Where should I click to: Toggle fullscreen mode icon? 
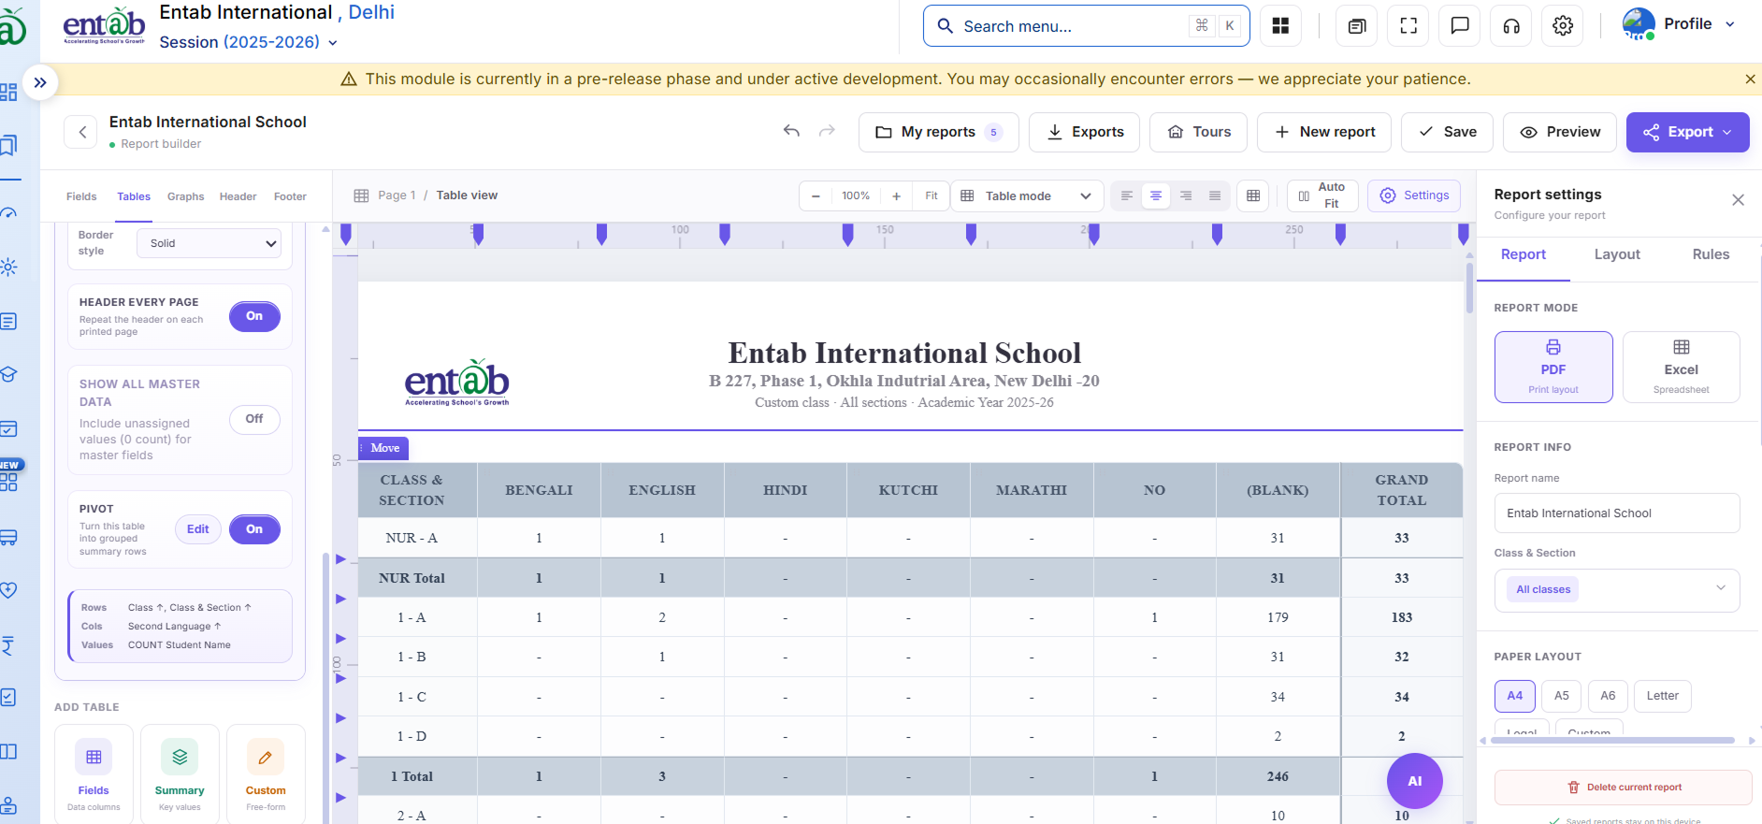click(1408, 26)
